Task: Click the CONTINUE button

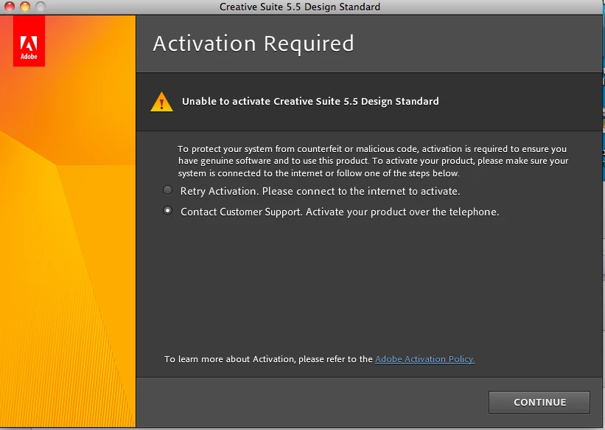Action: 539,402
